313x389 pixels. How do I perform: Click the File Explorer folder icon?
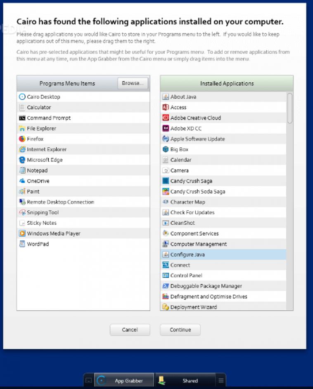point(22,128)
